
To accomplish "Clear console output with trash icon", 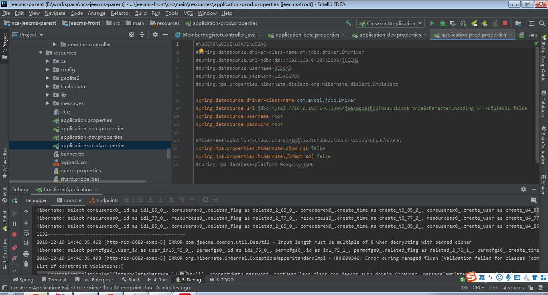I will (x=26, y=264).
